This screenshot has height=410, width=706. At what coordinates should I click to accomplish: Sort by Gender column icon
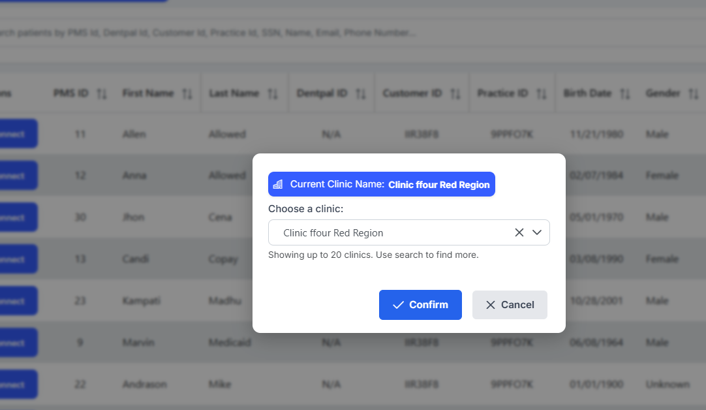(x=694, y=94)
